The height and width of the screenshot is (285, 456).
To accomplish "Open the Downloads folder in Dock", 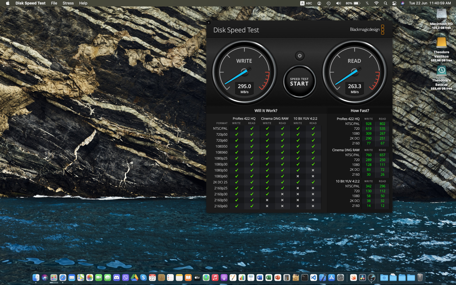I will [384, 277].
